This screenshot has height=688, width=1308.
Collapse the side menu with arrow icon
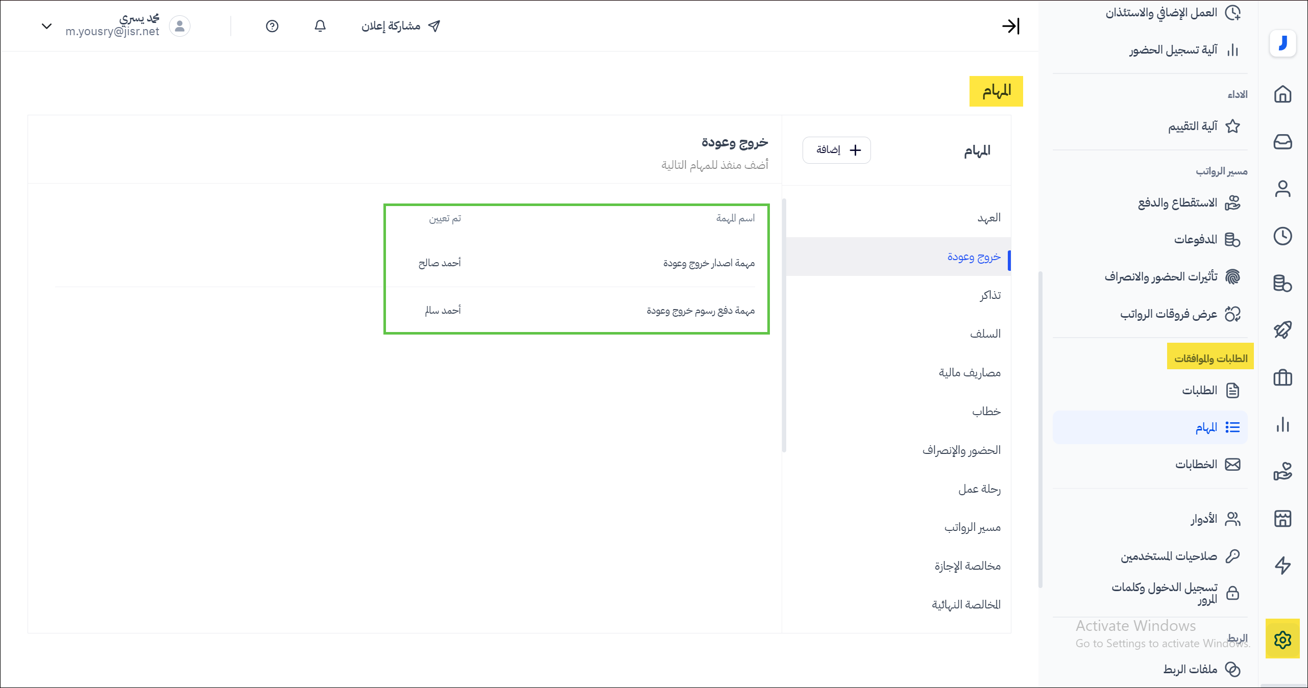(x=1010, y=26)
